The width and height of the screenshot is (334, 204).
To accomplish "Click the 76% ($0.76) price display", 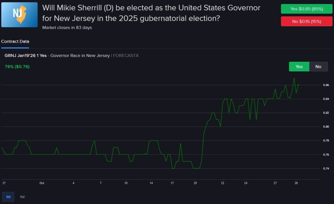I will (17, 66).
